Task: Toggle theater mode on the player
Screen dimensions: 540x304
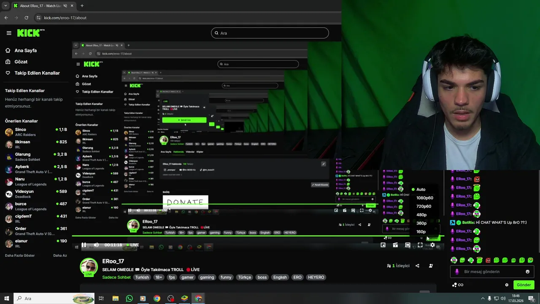Action: [x=408, y=245]
